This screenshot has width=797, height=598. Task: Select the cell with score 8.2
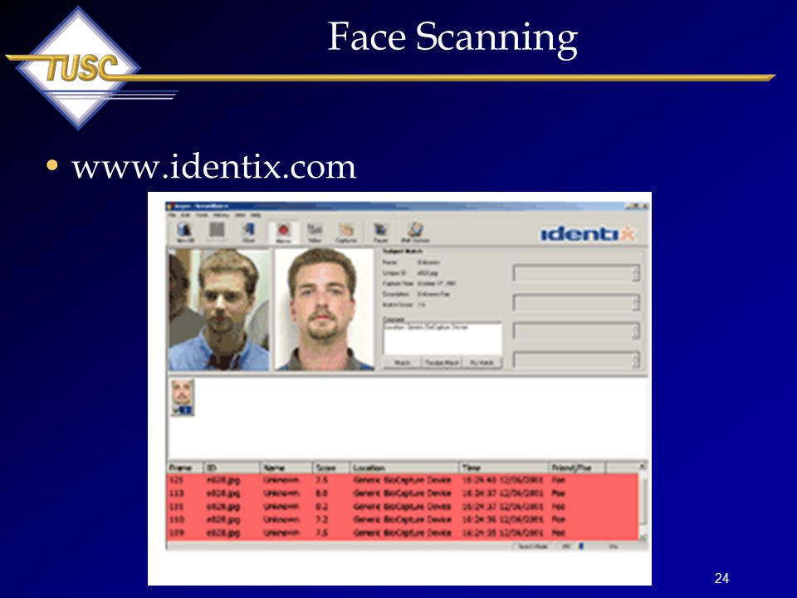322,507
